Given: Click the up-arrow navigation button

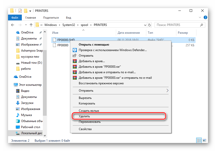Looking at the screenshot, I should tap(31, 25).
